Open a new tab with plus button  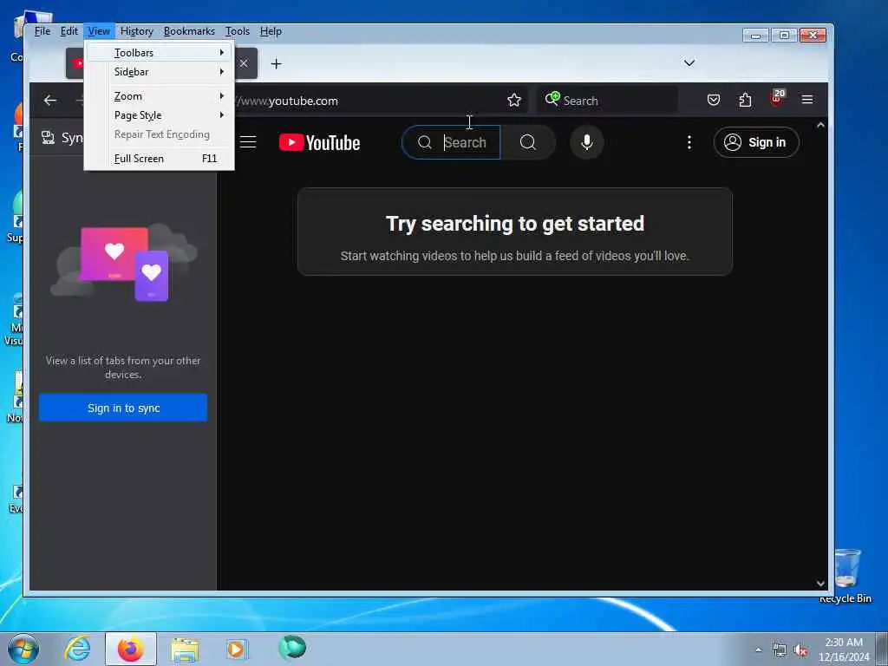tap(276, 64)
